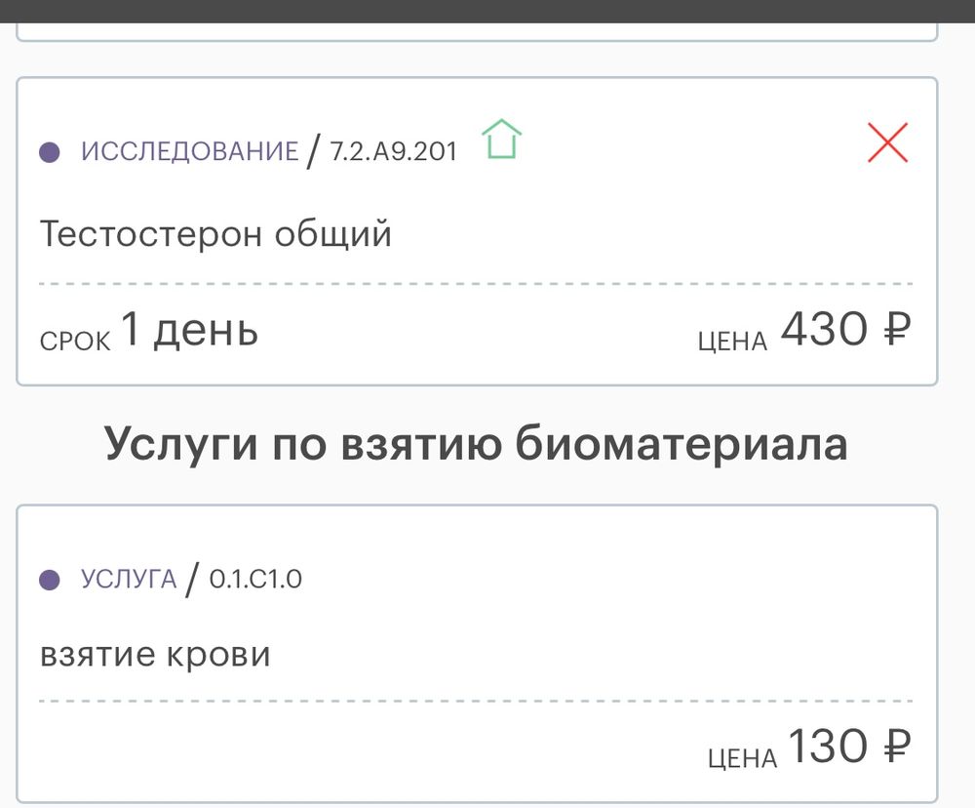Select the Тестостерон общий test name

click(x=214, y=232)
